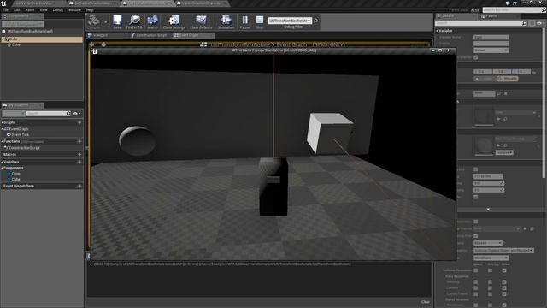Collapse the Components section in My Blueprint
The image size is (547, 308).
coord(3,168)
